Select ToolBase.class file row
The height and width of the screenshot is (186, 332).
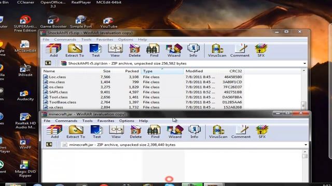click(x=143, y=102)
